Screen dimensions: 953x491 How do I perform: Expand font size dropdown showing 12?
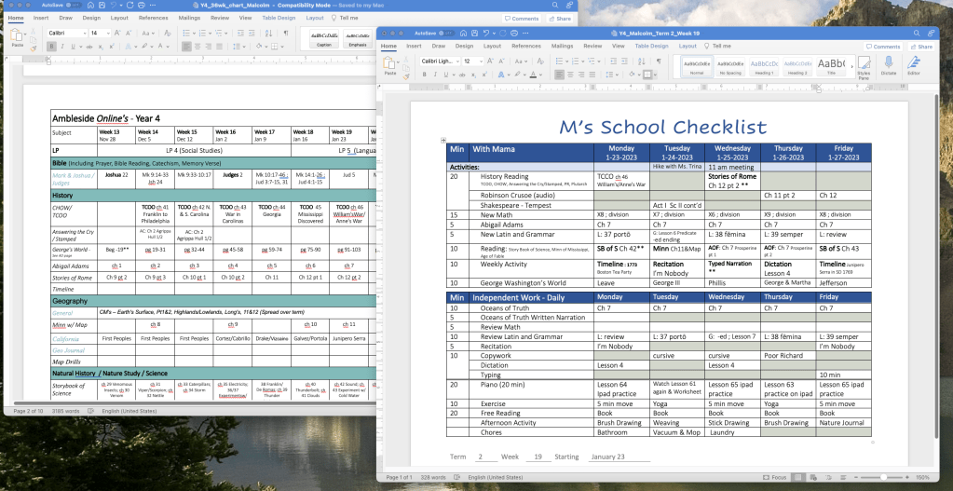(481, 61)
